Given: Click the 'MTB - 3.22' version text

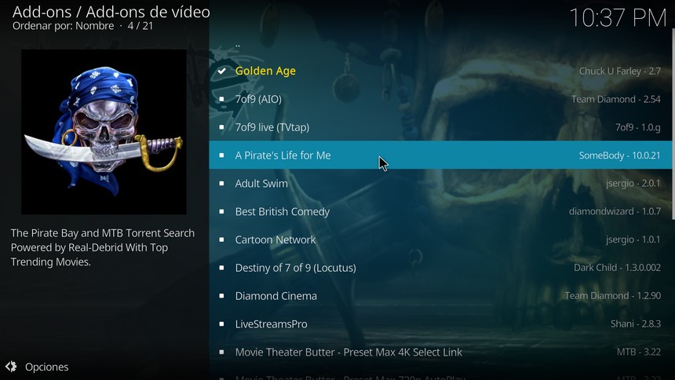Looking at the screenshot, I should click(639, 352).
